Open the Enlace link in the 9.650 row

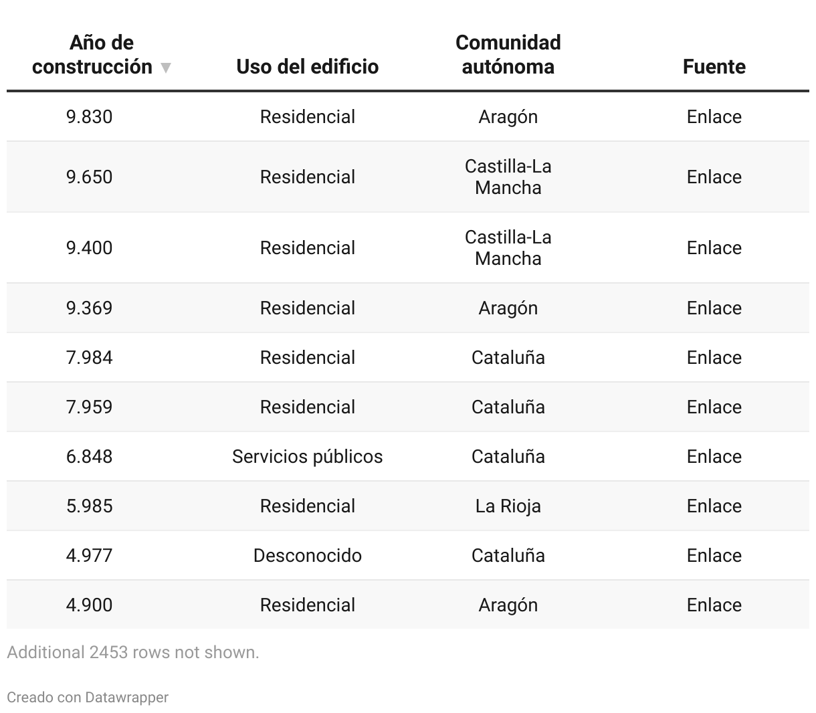coord(714,177)
